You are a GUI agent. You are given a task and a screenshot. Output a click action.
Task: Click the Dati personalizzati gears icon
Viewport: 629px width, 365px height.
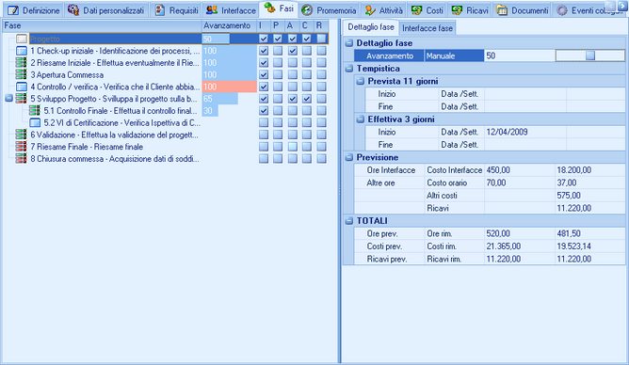(x=73, y=10)
